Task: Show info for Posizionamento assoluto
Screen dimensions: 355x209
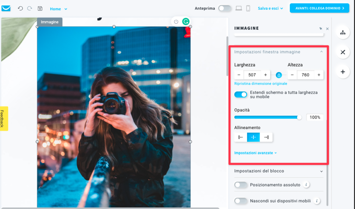Action: click(x=306, y=185)
